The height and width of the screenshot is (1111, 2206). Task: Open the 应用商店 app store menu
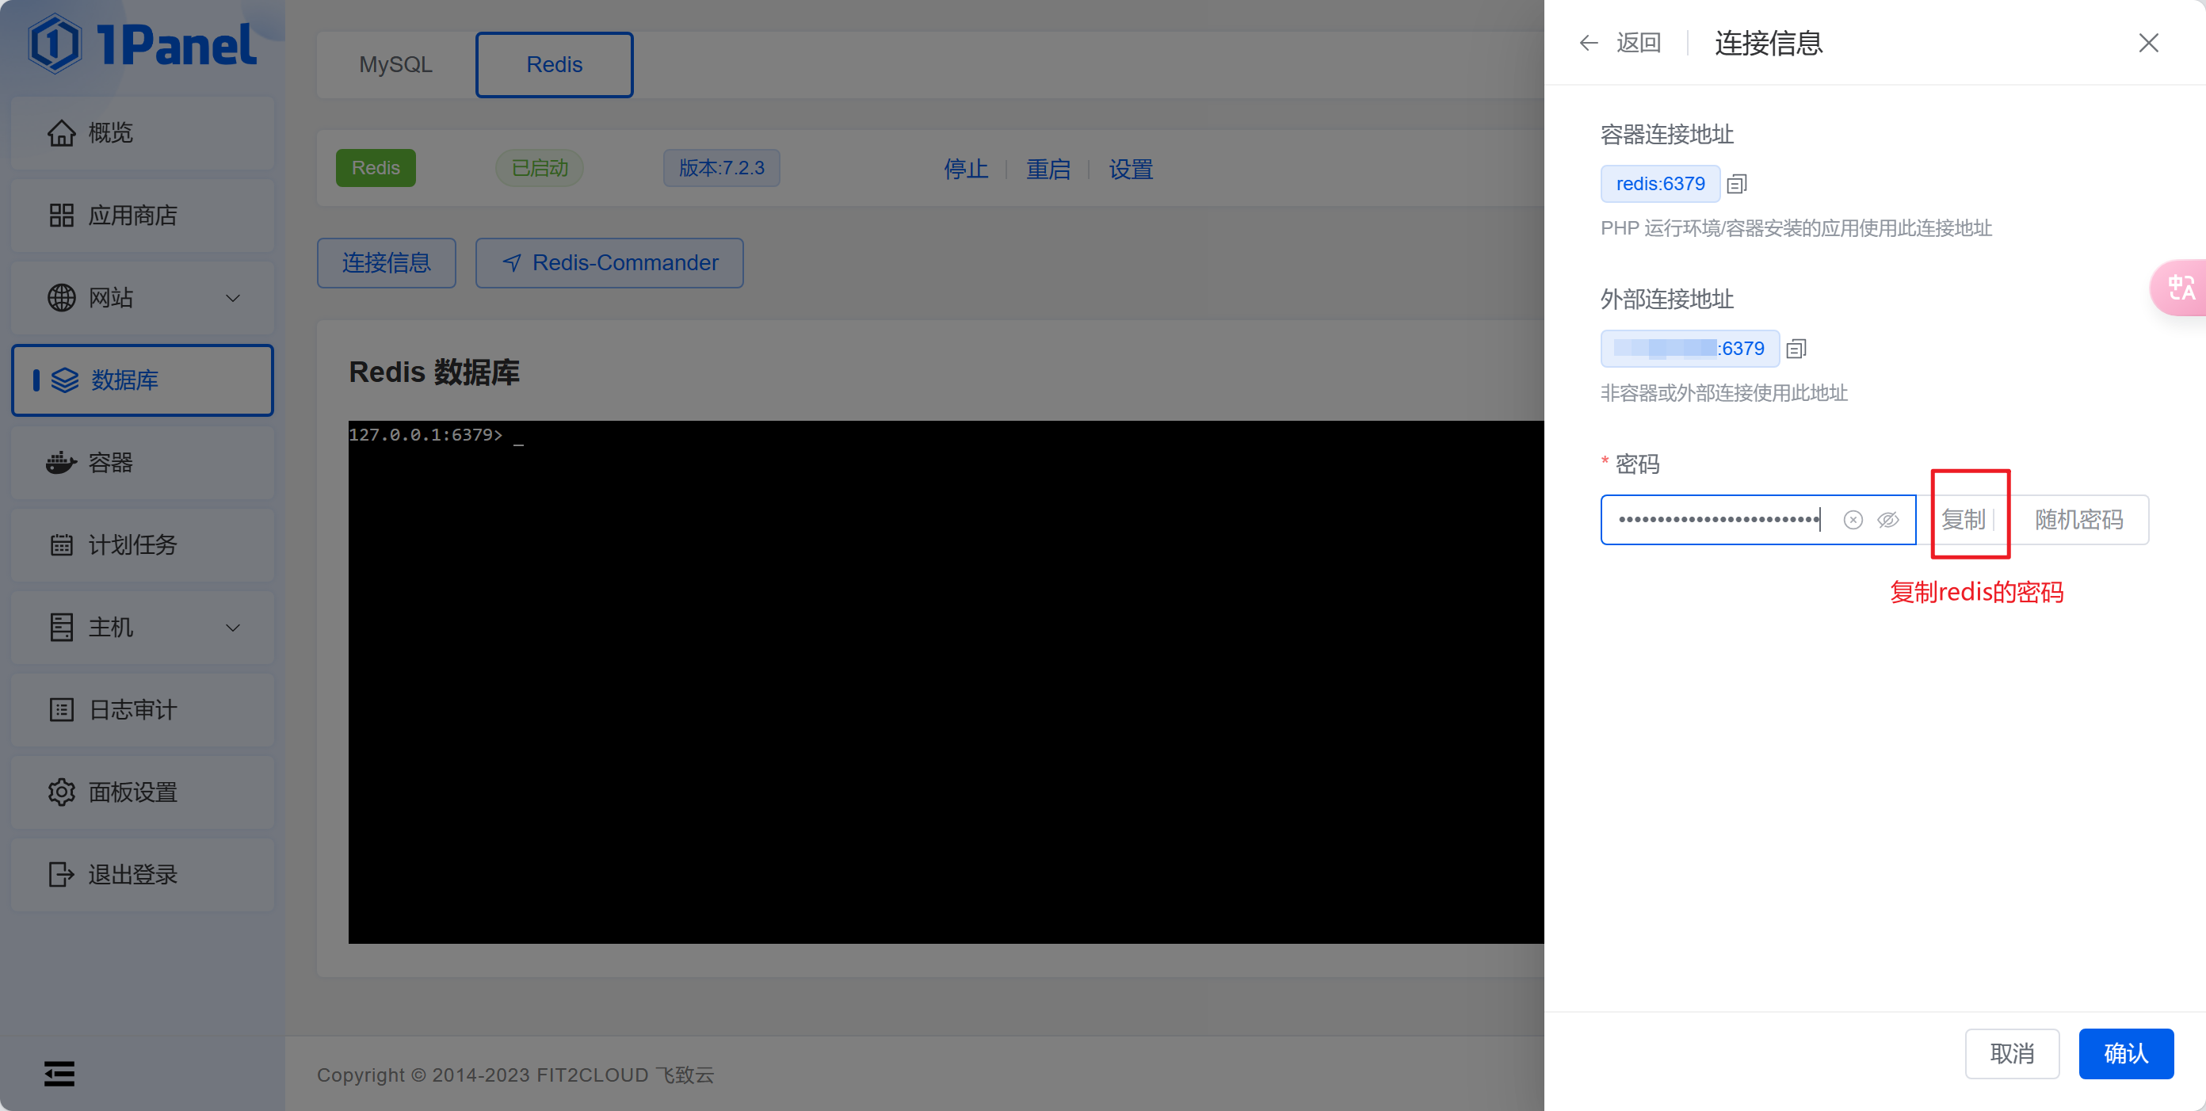[x=142, y=215]
